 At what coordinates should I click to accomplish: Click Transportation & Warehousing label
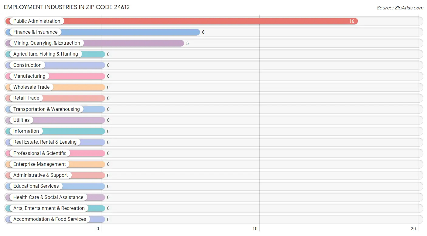tap(46, 109)
